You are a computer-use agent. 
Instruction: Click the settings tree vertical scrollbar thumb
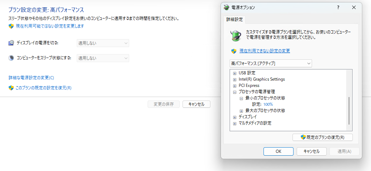349,111
